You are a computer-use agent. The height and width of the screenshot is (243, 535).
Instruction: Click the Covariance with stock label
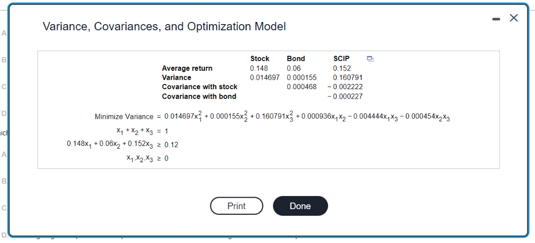pos(200,87)
